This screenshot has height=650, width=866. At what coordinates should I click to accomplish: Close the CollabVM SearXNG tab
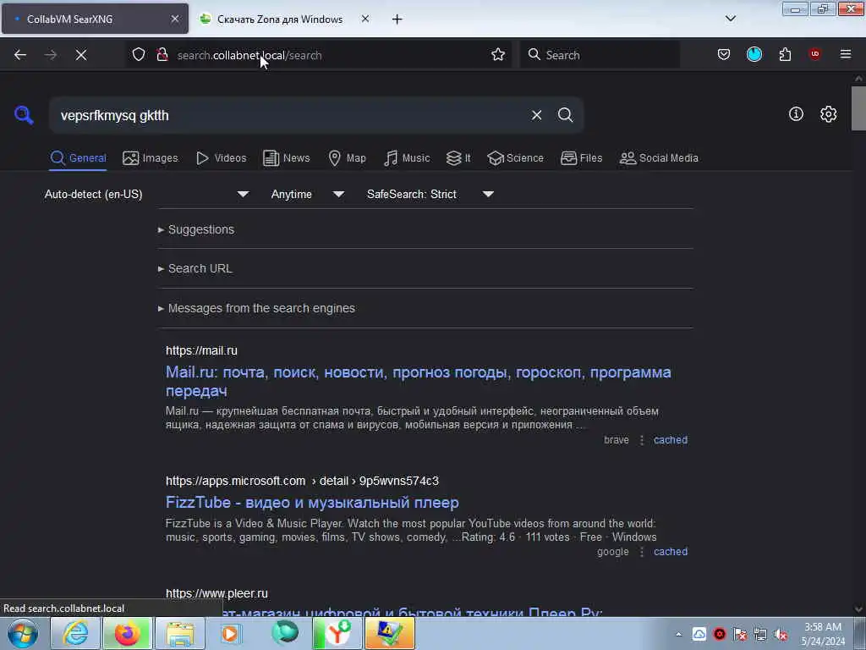[175, 19]
